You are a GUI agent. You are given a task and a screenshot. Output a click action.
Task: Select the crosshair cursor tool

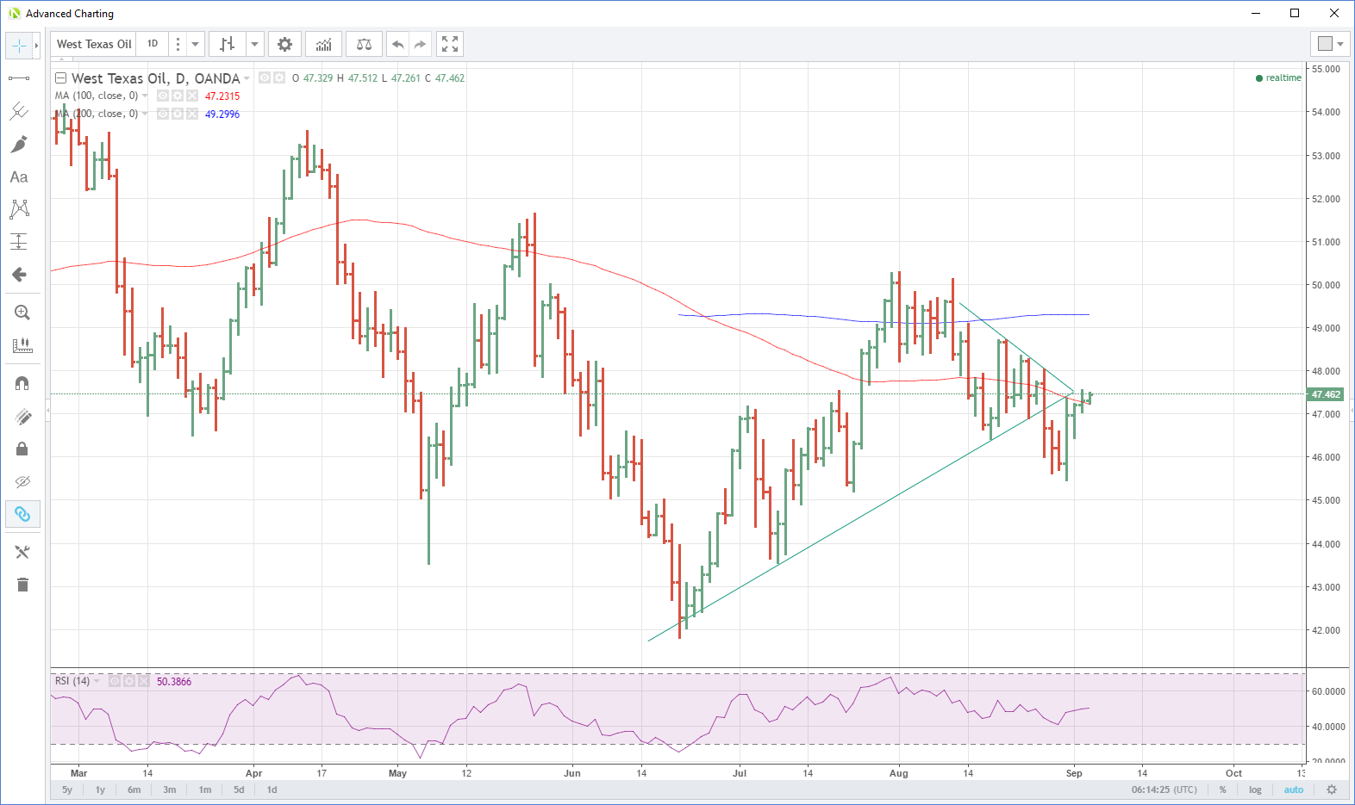point(19,45)
